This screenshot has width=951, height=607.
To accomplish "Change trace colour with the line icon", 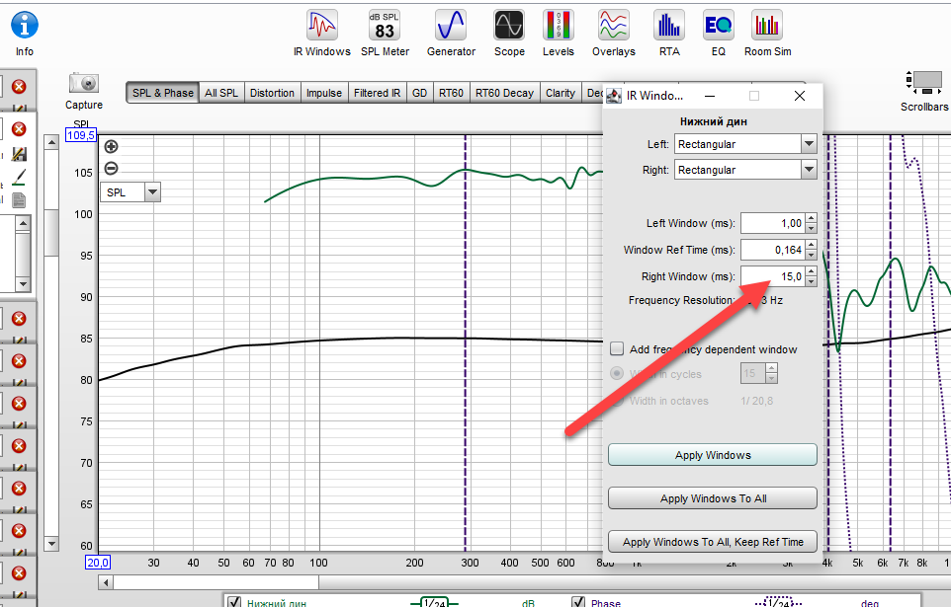I will 19,177.
